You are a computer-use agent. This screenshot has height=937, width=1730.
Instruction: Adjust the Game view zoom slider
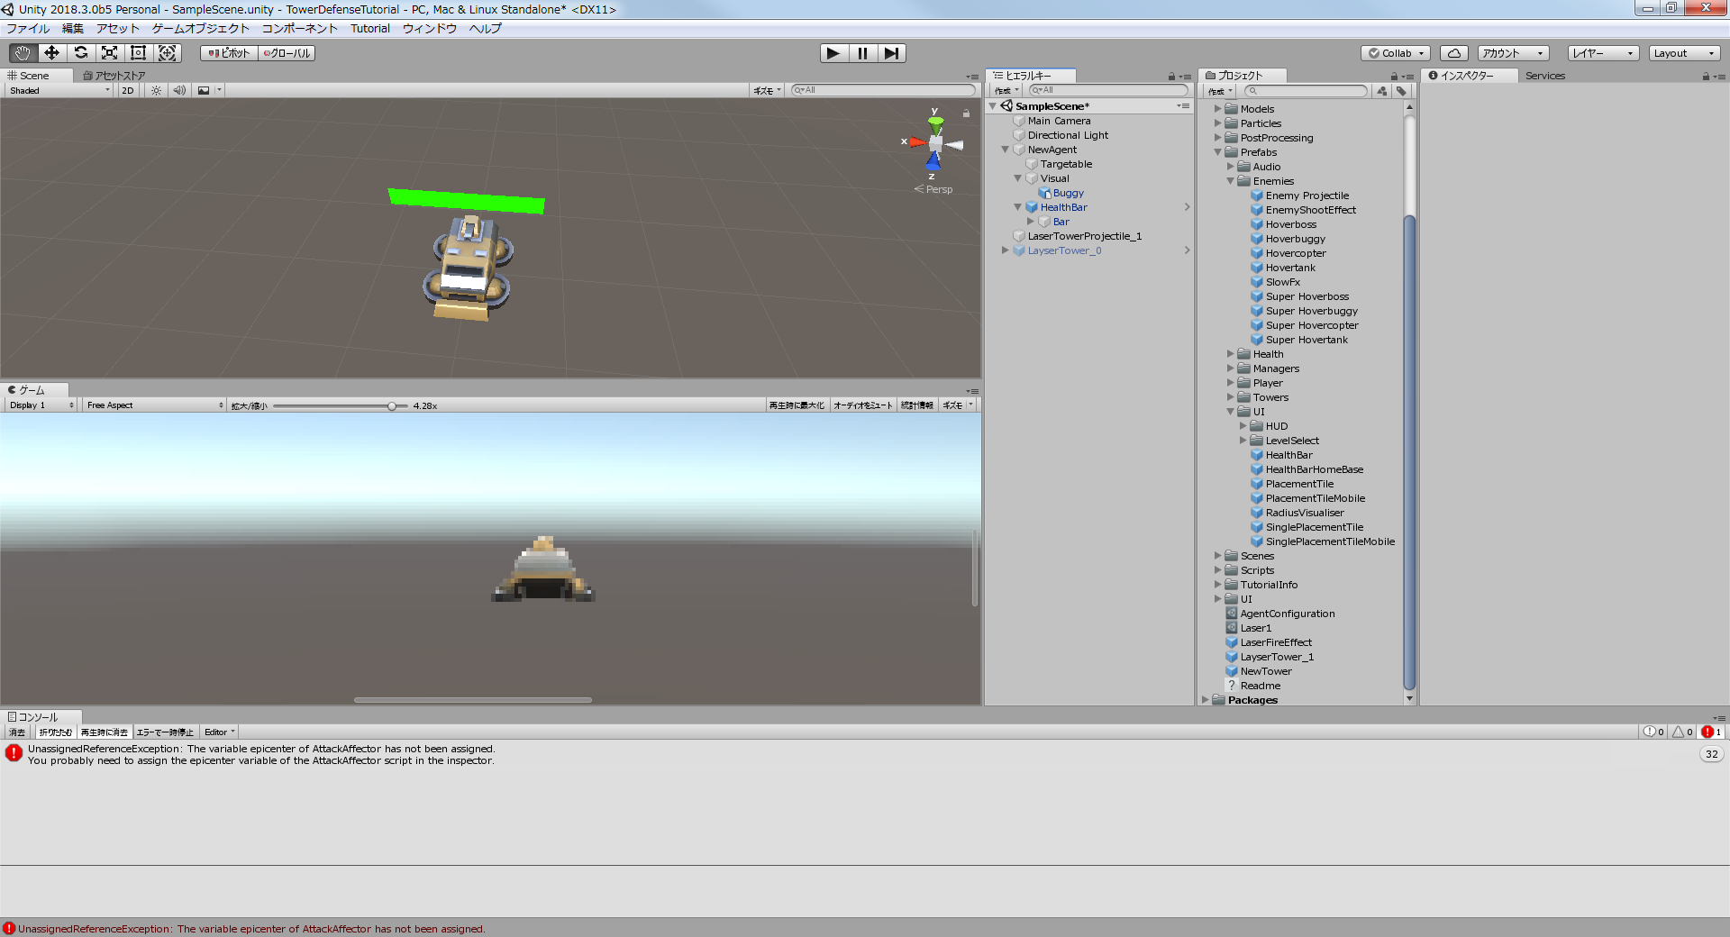click(x=392, y=406)
